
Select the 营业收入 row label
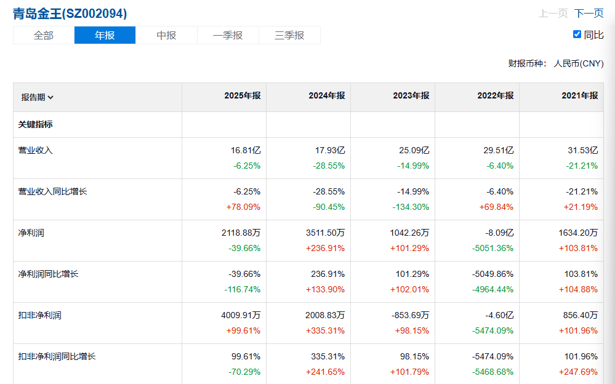tap(35, 150)
